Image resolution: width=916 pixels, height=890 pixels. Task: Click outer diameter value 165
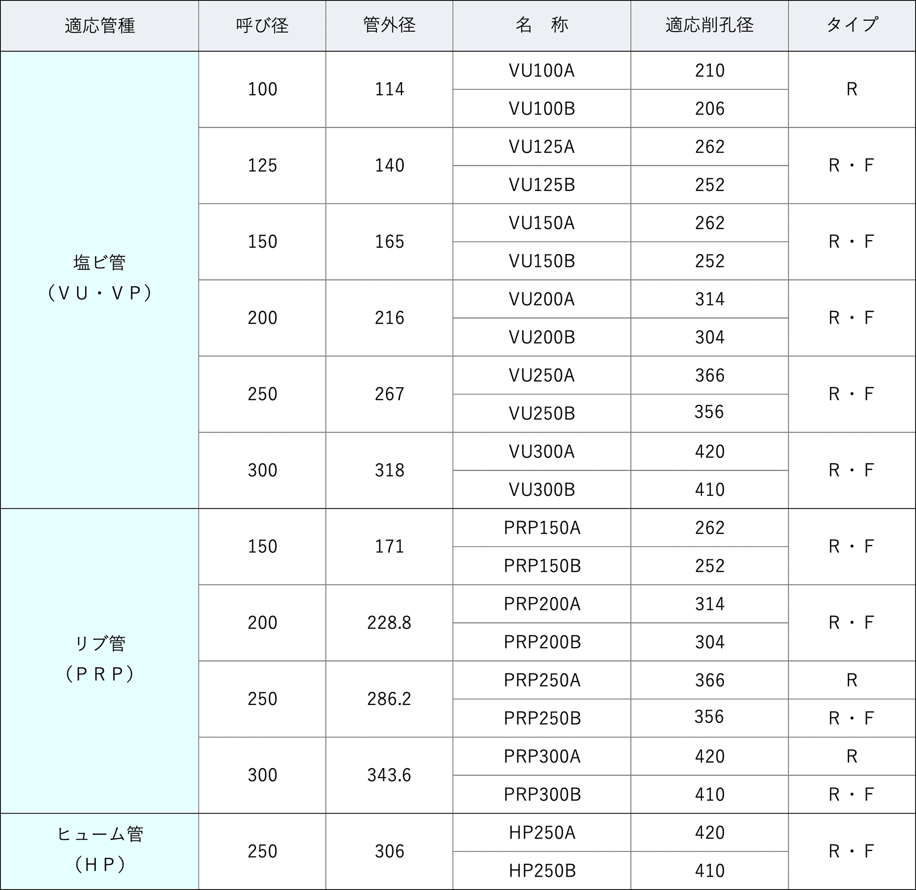coord(389,242)
